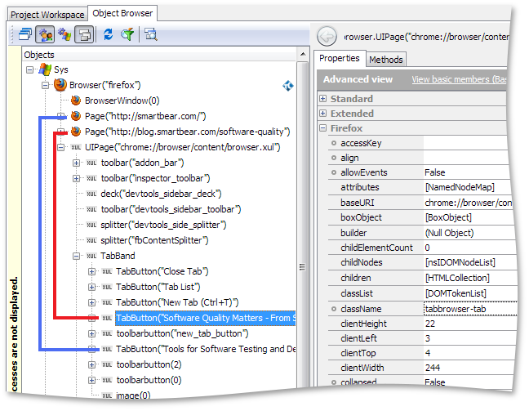Switch to the Project Workspace tab
The width and height of the screenshot is (529, 411).
pyautogui.click(x=47, y=15)
